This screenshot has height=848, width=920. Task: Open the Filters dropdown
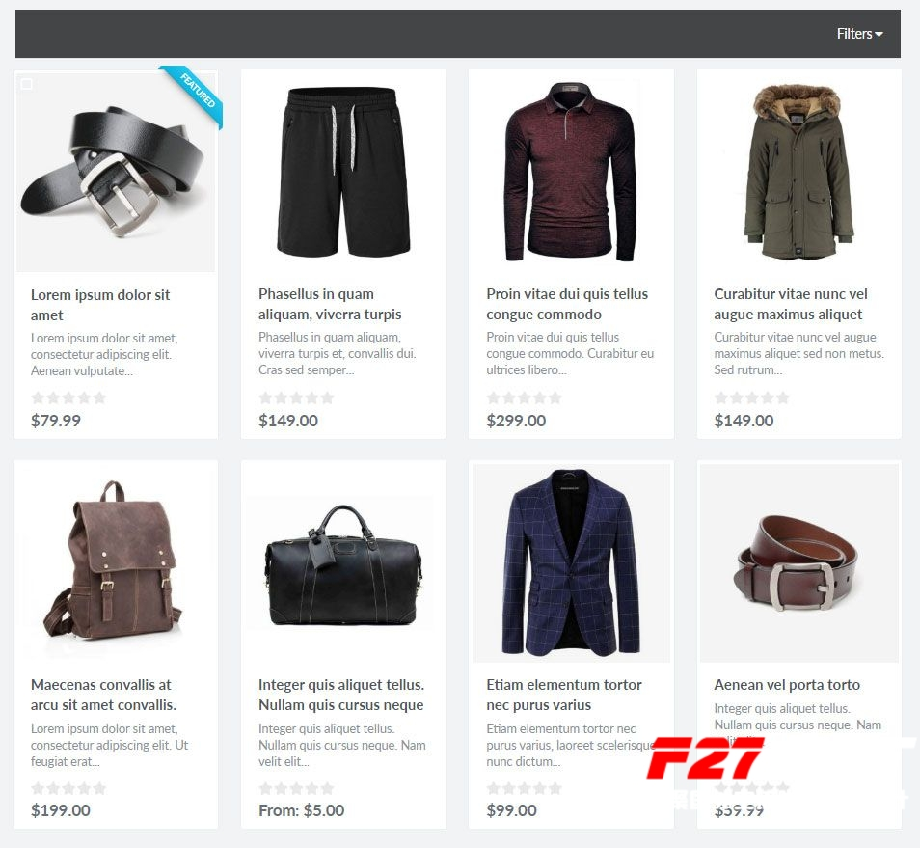point(859,34)
